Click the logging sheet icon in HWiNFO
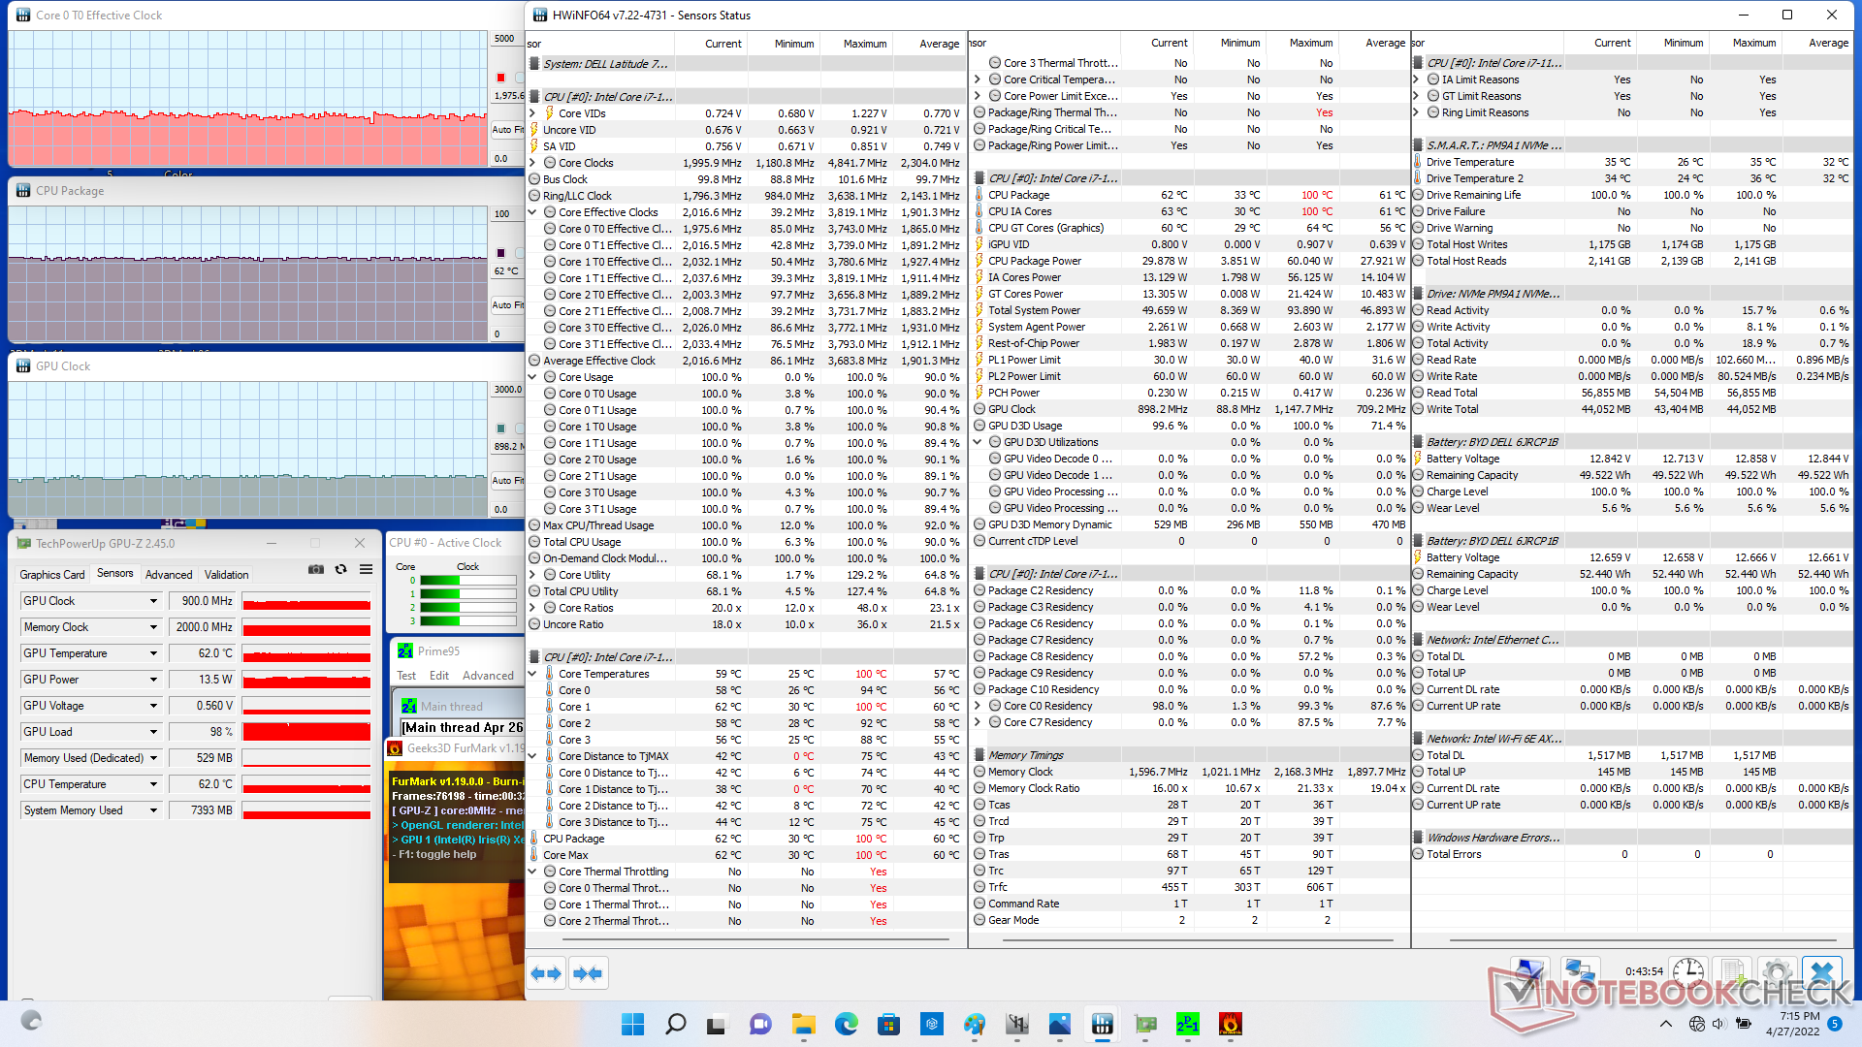 1733,972
